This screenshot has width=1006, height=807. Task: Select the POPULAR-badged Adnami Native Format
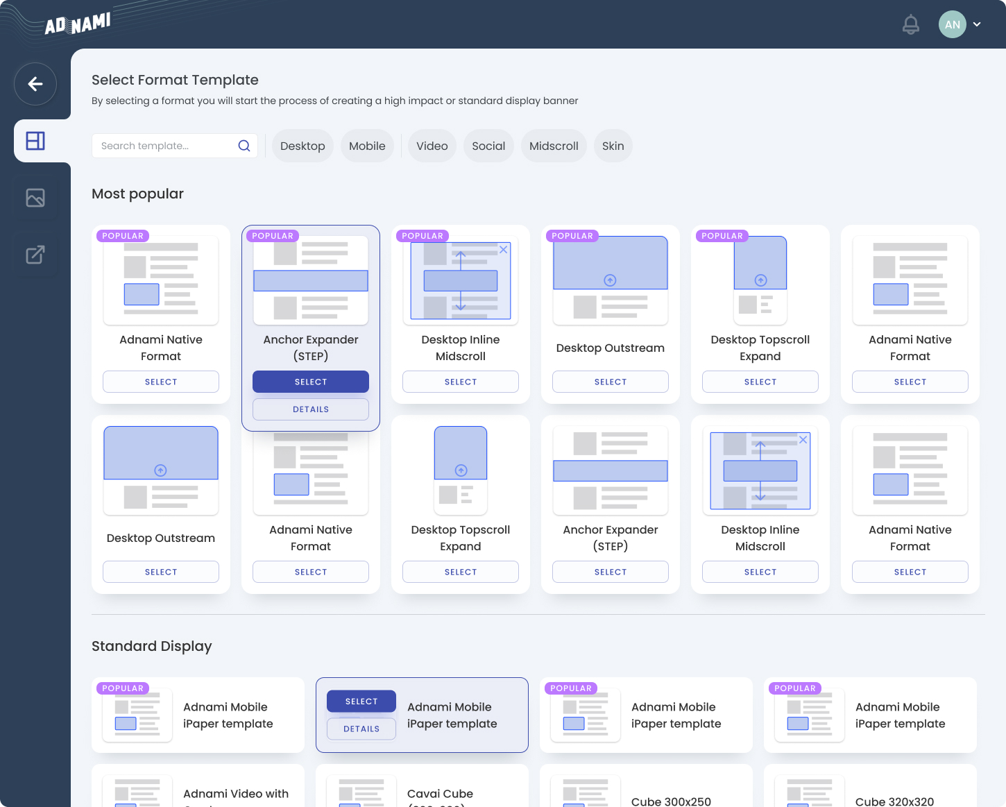161,382
